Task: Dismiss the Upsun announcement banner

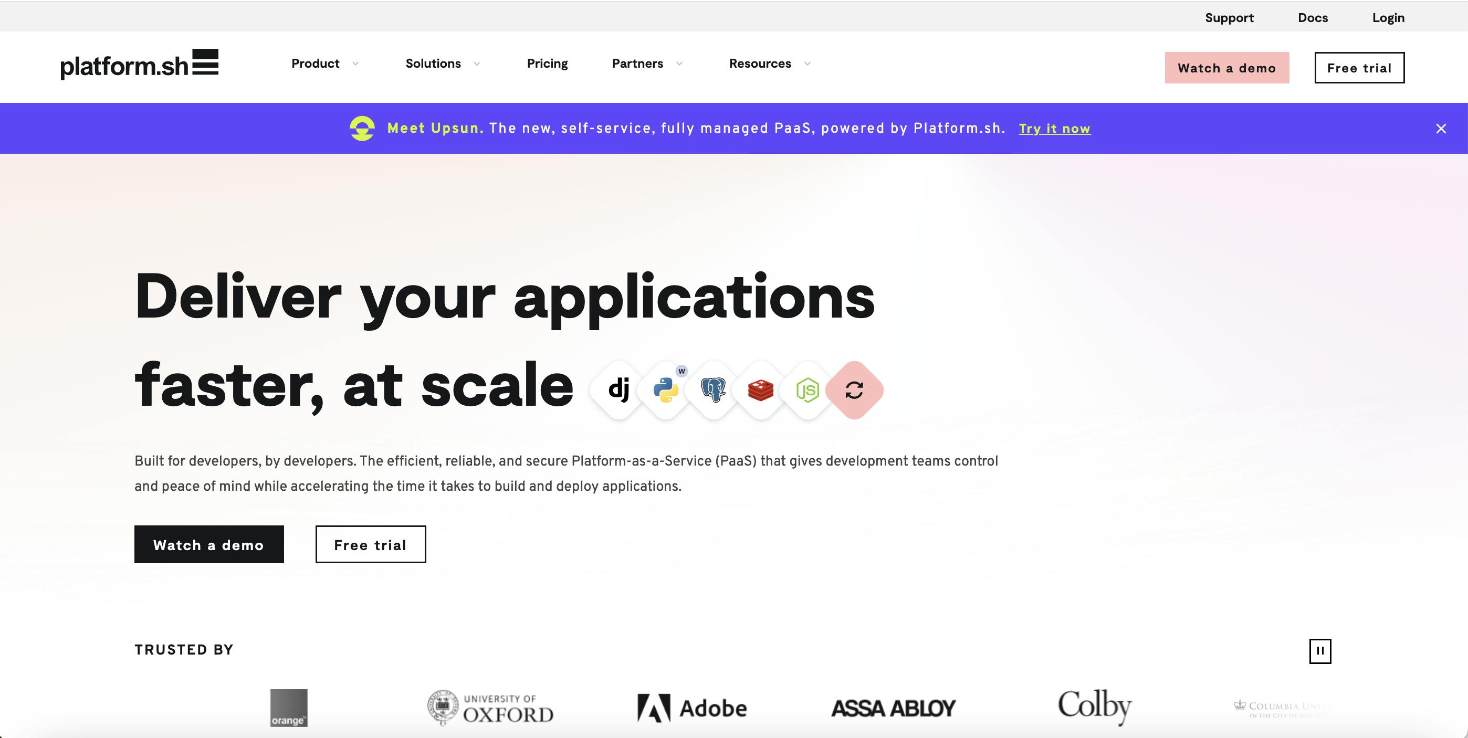Action: (1441, 129)
